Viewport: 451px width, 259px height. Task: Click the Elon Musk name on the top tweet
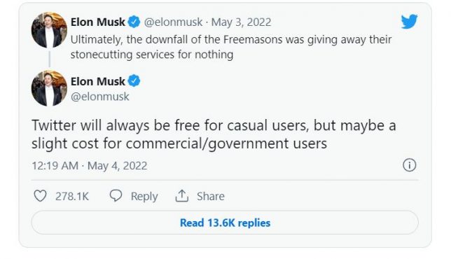98,22
